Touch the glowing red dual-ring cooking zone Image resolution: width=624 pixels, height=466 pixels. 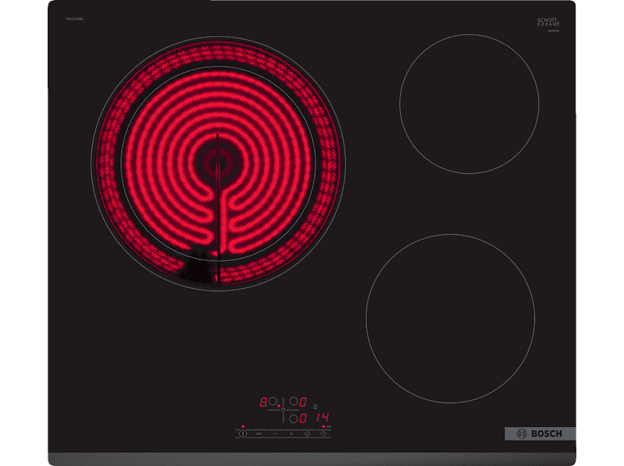tap(218, 164)
